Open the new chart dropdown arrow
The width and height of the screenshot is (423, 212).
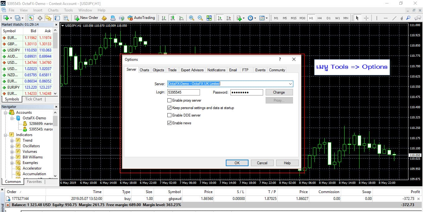[x=11, y=18]
